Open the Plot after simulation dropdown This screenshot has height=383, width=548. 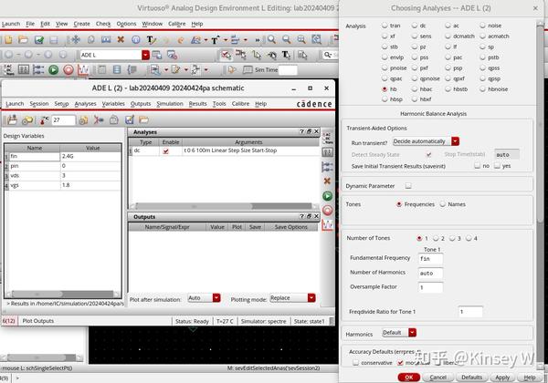pyautogui.click(x=216, y=298)
